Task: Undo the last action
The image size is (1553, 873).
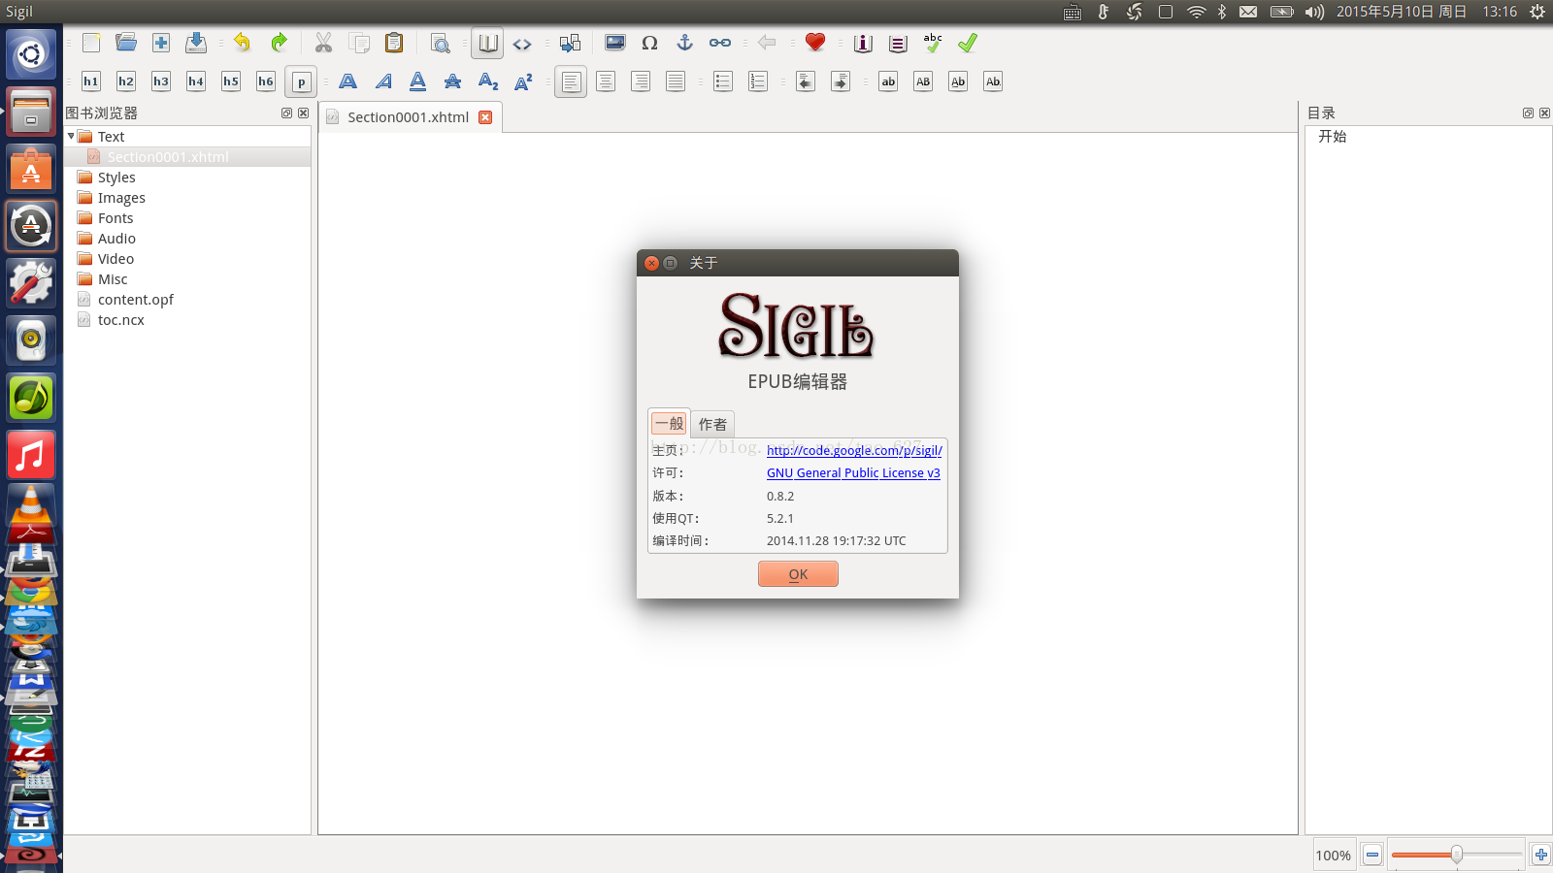Action: tap(242, 43)
